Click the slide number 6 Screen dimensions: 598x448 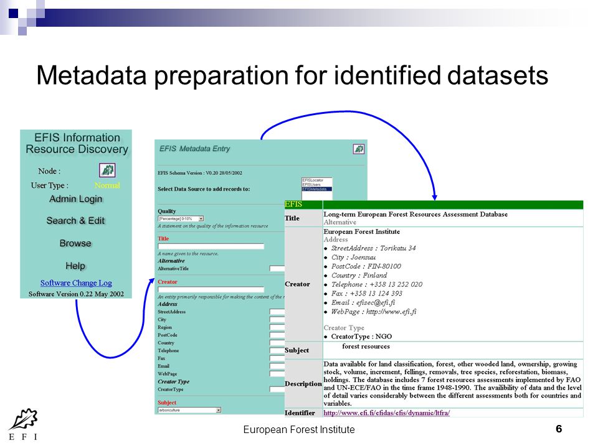(x=559, y=429)
